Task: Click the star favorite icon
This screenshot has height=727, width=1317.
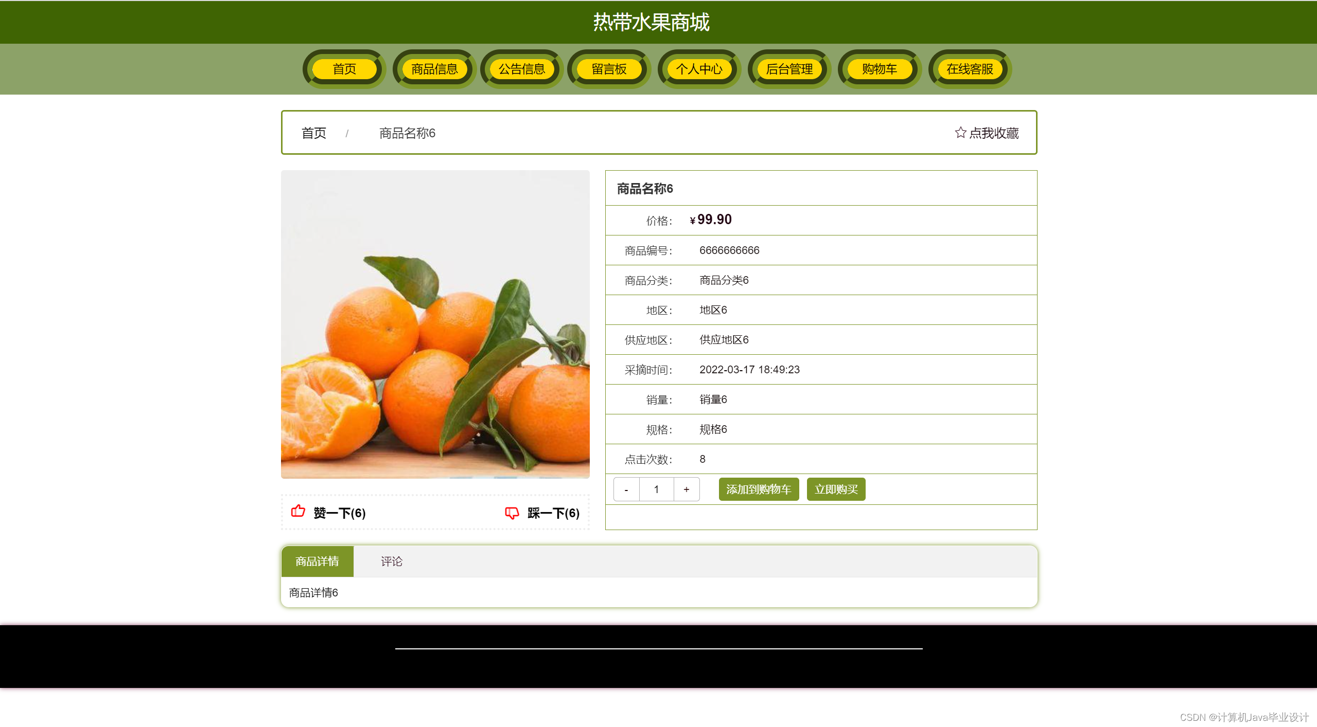Action: 960,133
